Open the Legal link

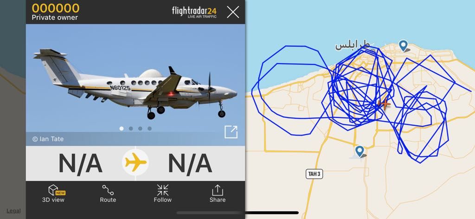pos(13,211)
